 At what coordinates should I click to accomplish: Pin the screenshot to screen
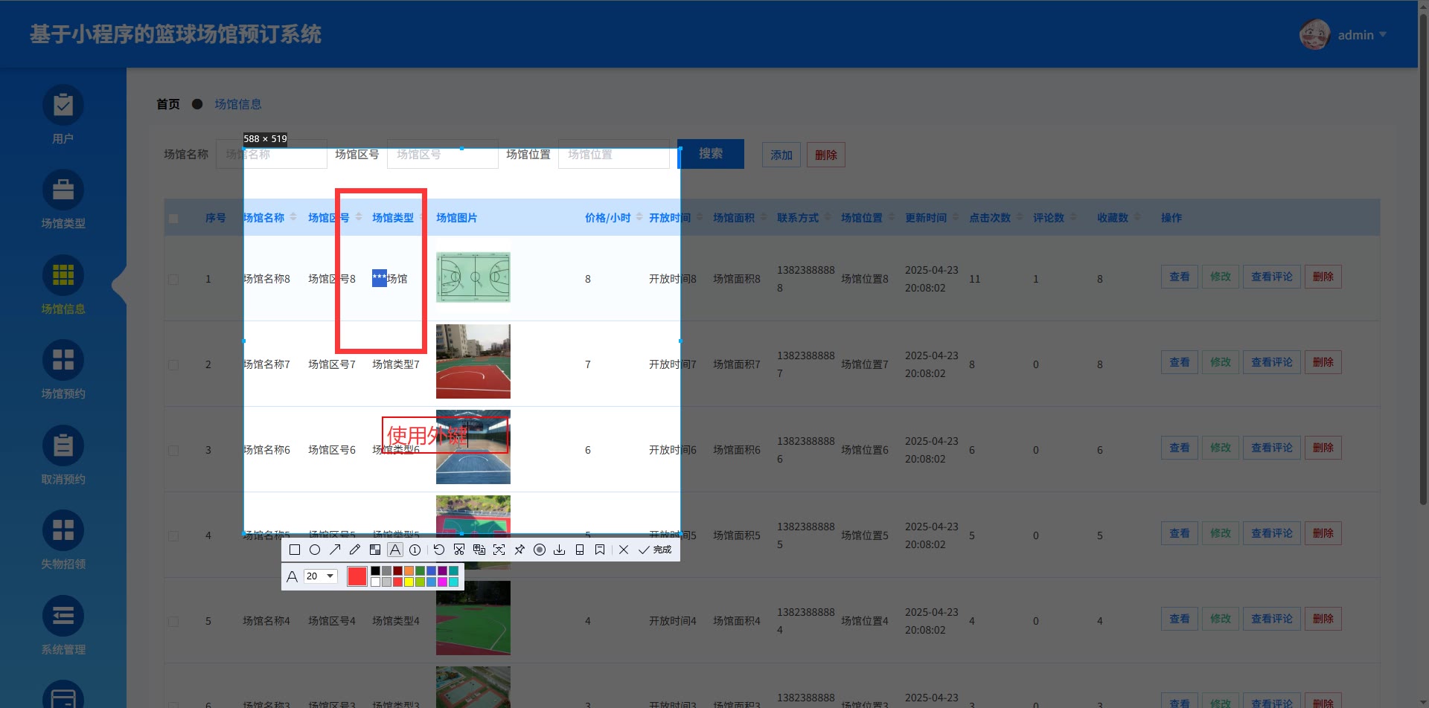tap(520, 550)
